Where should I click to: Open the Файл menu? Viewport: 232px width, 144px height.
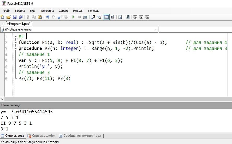pyautogui.click(x=7, y=11)
